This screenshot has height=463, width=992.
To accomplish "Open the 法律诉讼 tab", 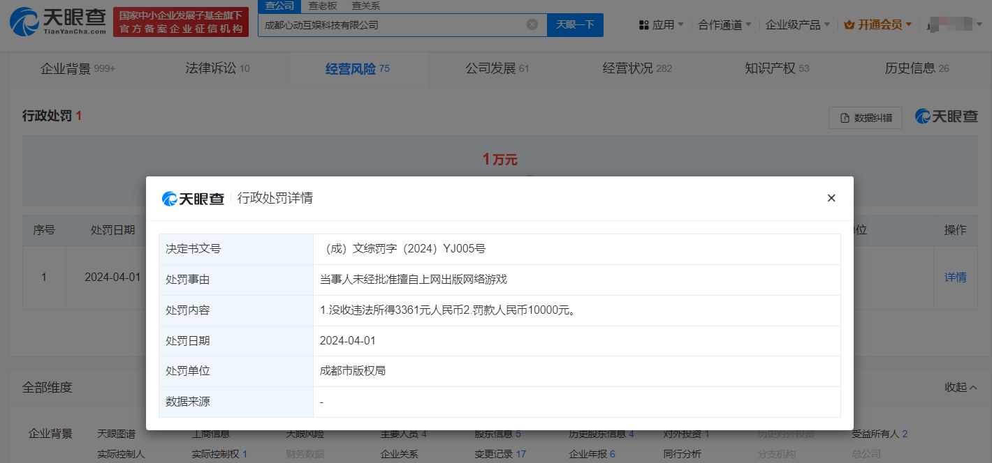I will pyautogui.click(x=217, y=68).
